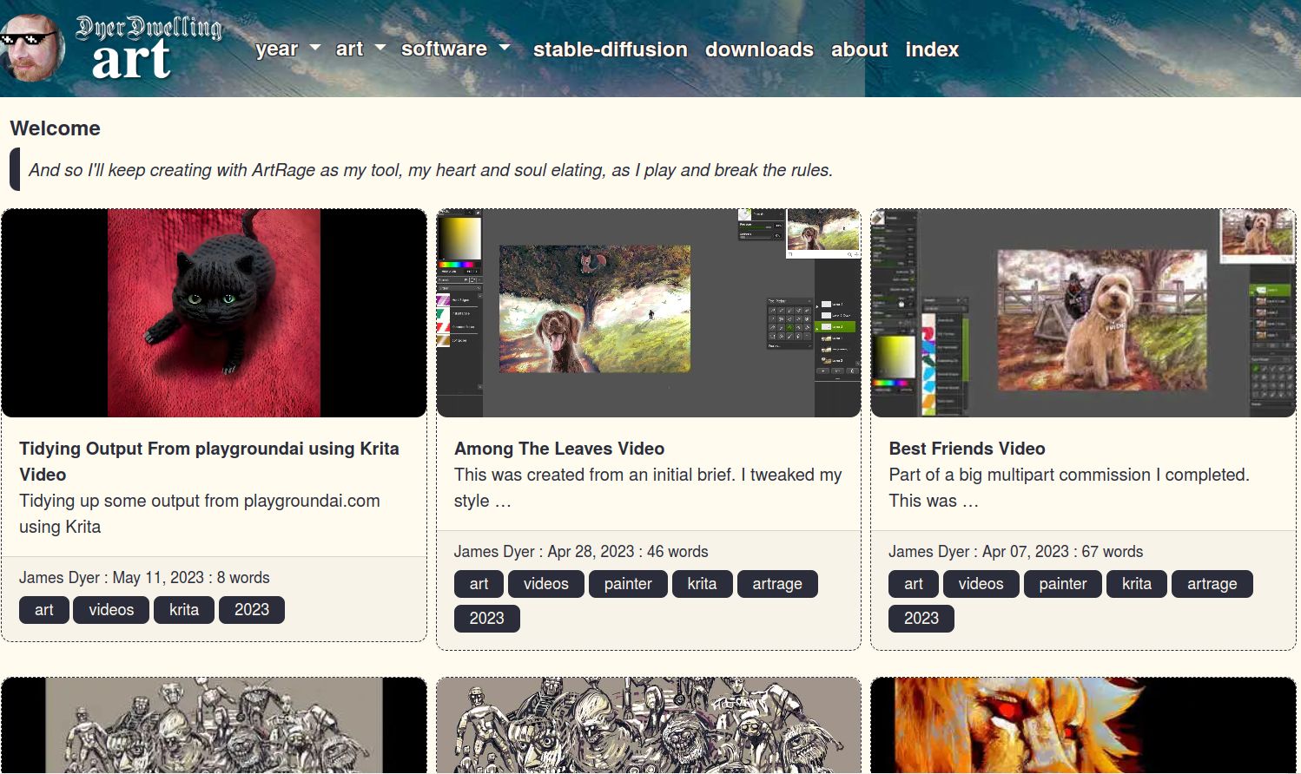
Task: Open the Among The Leaves Video title
Action: click(558, 449)
